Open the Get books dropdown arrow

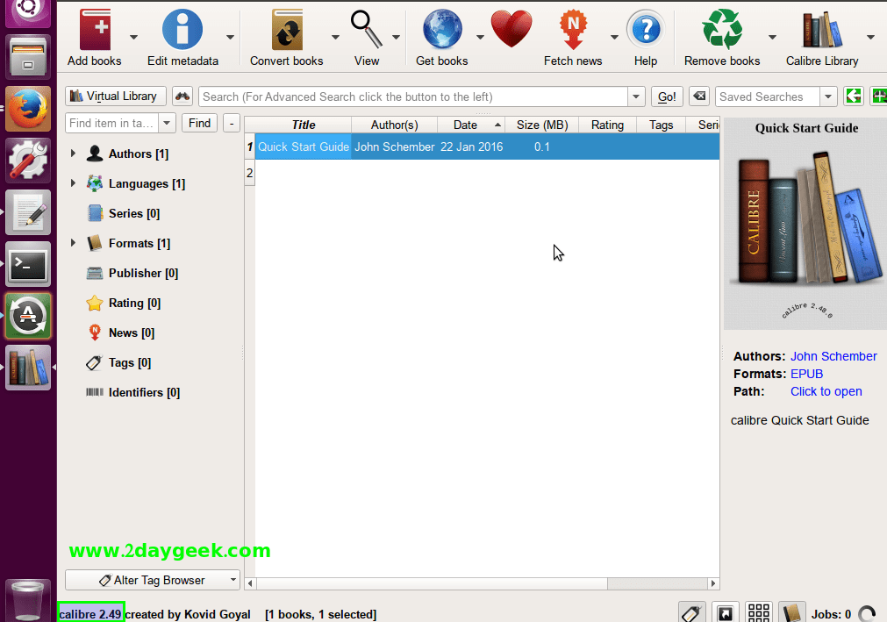(480, 38)
